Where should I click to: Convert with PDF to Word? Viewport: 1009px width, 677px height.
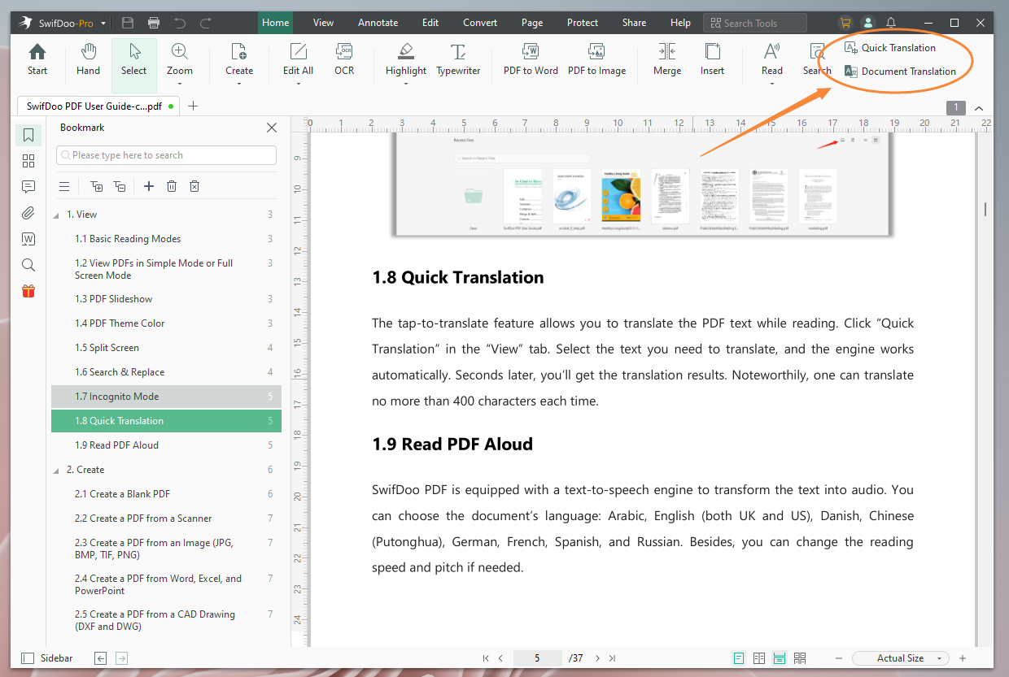(x=531, y=60)
